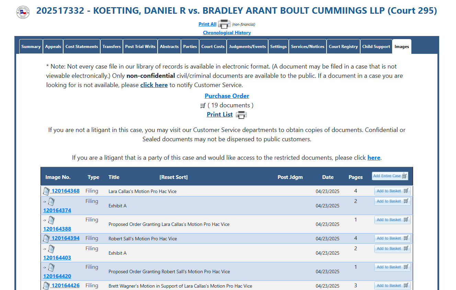Image resolution: width=456 pixels, height=290 pixels.
Task: Switch to the Abstracts tab
Action: [169, 47]
